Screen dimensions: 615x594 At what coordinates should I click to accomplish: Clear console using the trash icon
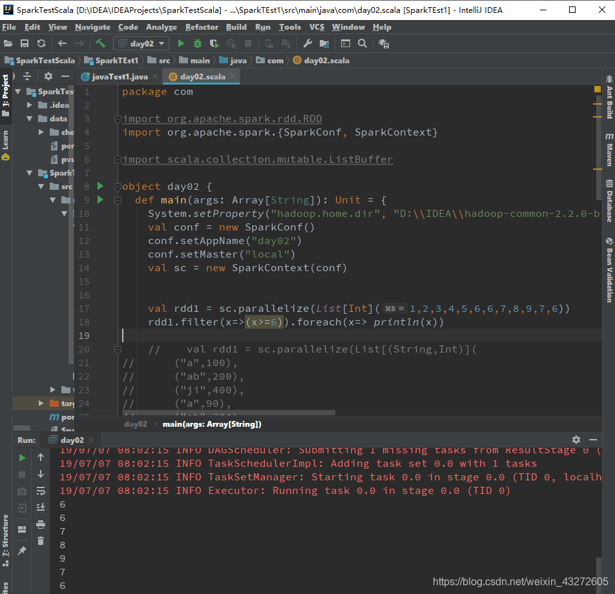41,542
